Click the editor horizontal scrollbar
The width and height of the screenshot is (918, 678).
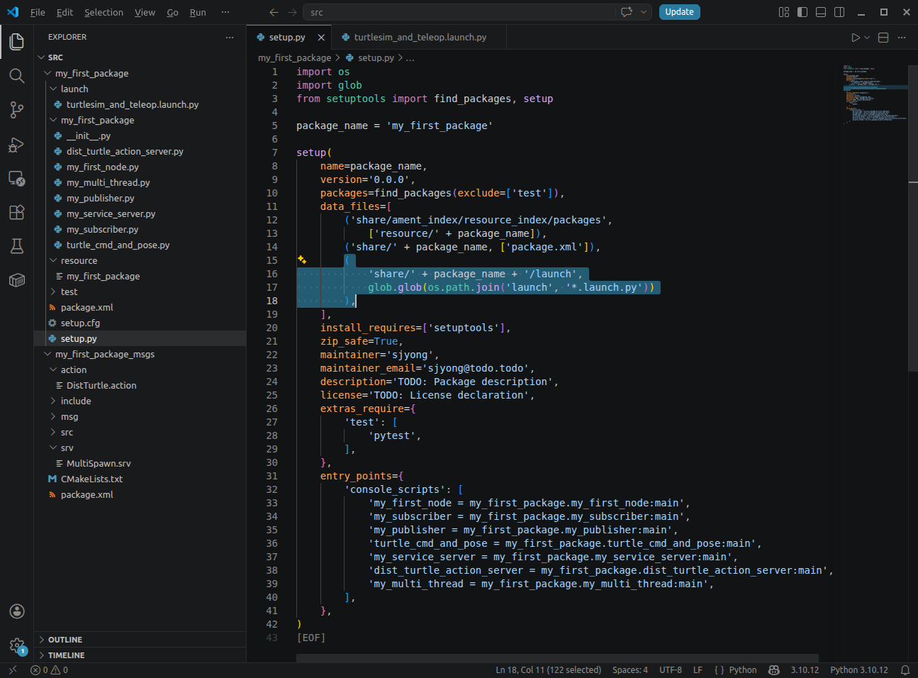tap(557, 658)
